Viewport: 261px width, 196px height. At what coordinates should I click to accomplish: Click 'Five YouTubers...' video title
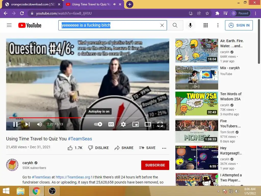(230, 124)
